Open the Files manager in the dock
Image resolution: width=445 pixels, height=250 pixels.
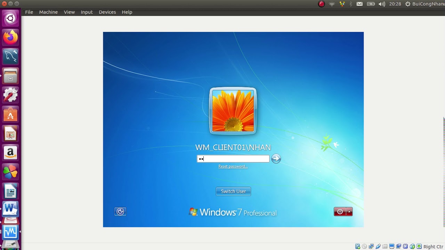click(10, 76)
